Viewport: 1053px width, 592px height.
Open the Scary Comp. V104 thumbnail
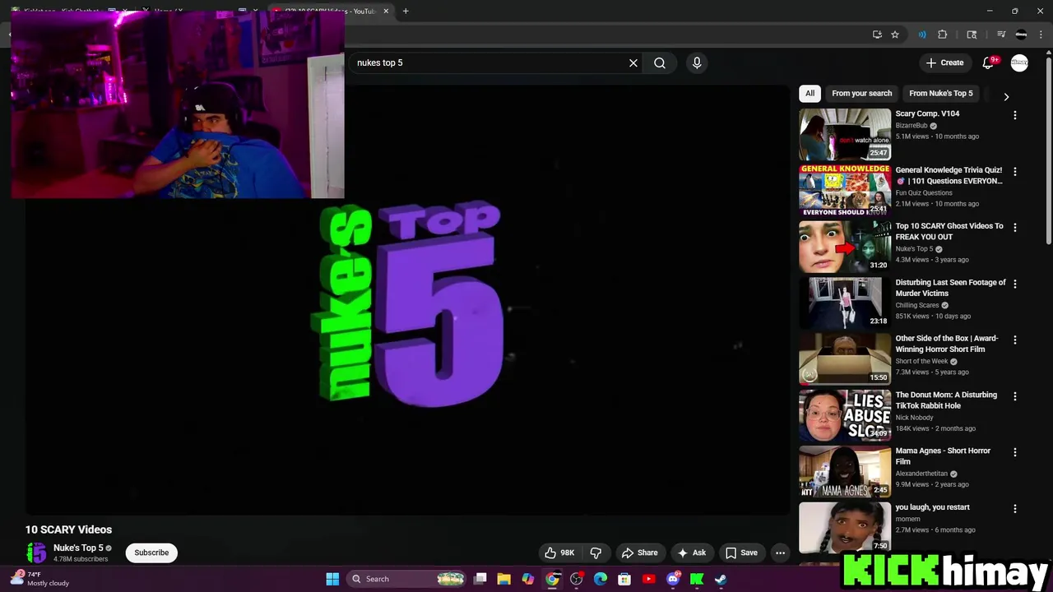(x=845, y=134)
